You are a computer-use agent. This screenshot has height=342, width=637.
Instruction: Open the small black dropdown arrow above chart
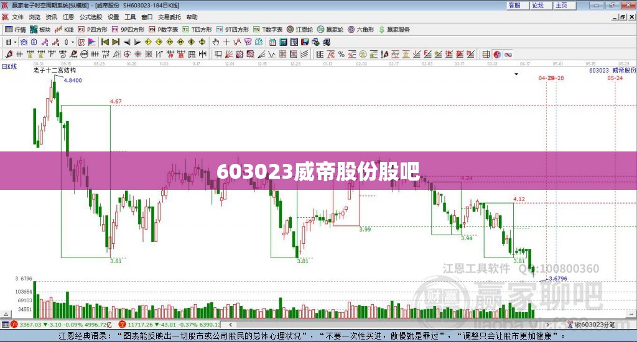(516, 74)
